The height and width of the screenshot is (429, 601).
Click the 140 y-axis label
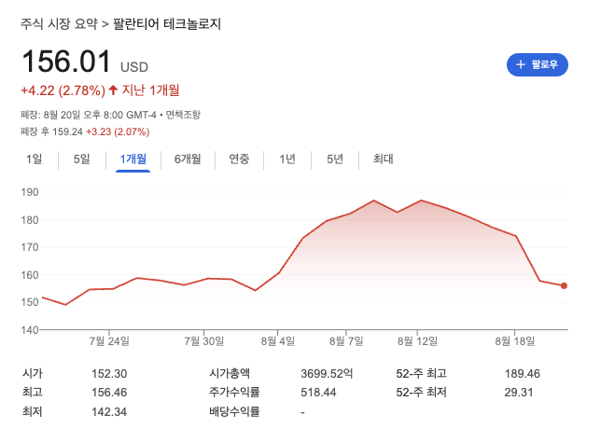coord(30,330)
